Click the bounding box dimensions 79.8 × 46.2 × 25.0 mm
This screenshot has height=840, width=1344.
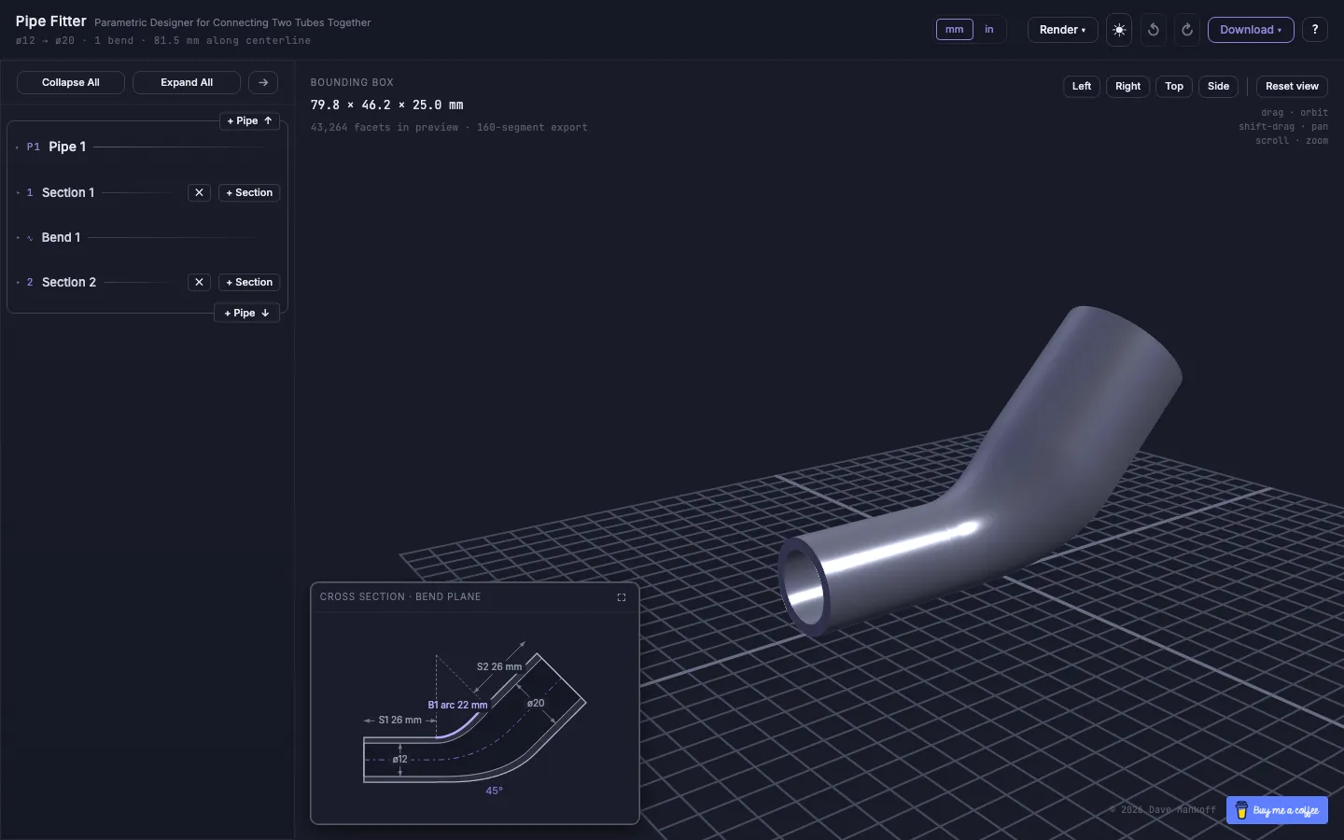(387, 105)
